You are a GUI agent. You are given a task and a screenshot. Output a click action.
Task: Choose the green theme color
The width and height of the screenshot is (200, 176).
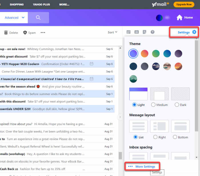point(156,54)
